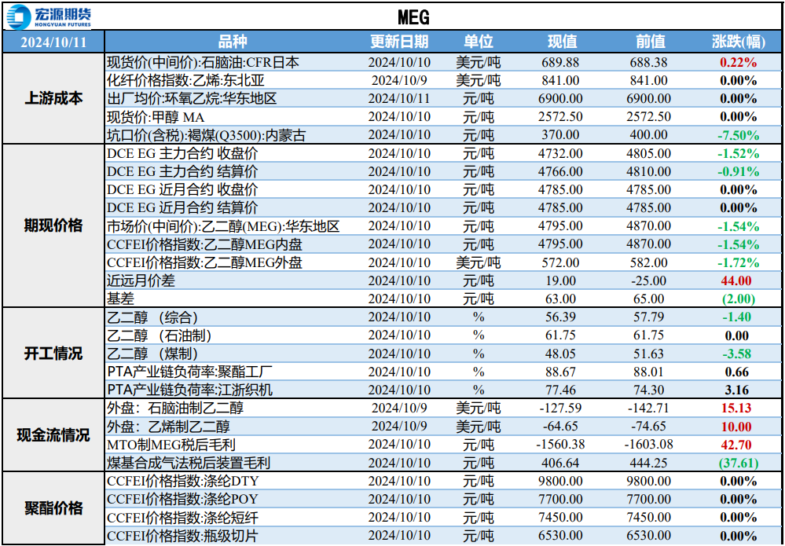Click the 前值 column header

click(650, 42)
